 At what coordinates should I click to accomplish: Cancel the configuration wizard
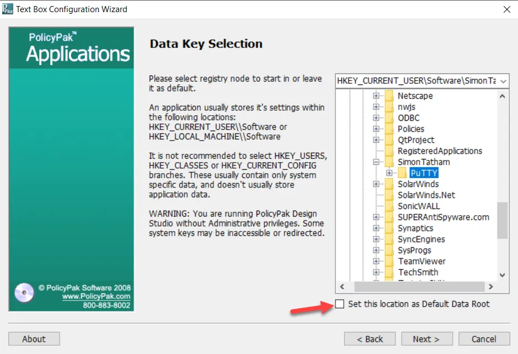point(484,339)
